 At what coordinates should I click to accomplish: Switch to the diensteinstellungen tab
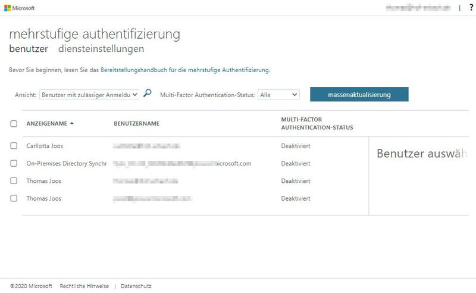click(x=101, y=49)
